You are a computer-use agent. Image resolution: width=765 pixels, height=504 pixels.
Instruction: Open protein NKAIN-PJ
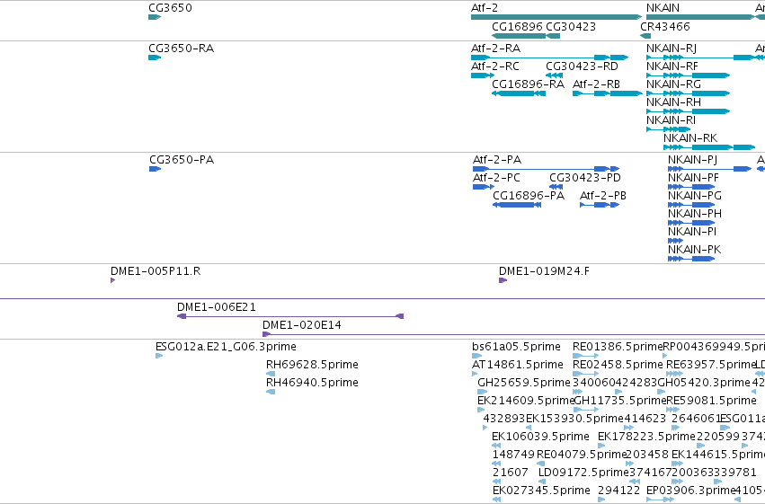(693, 160)
